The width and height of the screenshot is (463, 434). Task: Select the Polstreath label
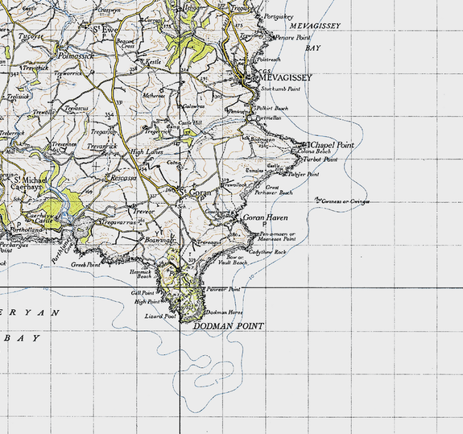268,60
